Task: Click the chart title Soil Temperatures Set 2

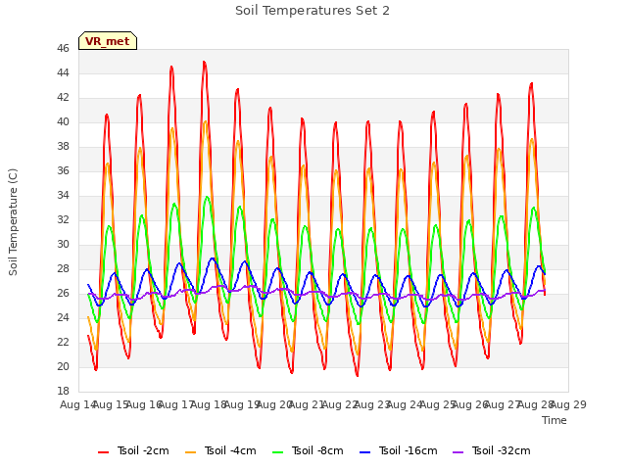Action: [313, 11]
